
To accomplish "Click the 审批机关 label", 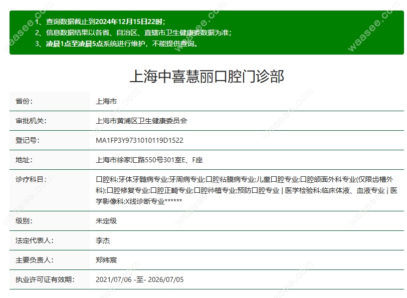I will click(x=31, y=121).
